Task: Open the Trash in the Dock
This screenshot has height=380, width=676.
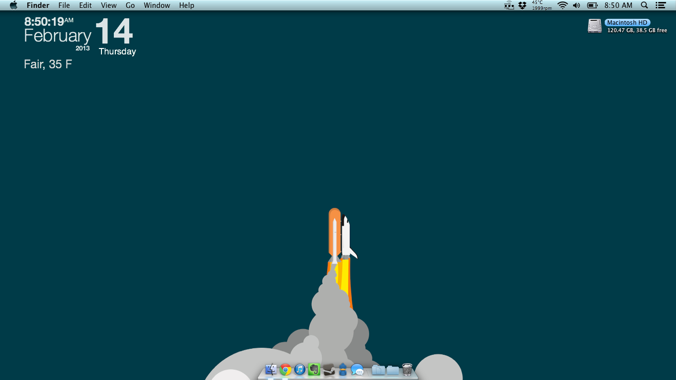Action: (x=407, y=369)
